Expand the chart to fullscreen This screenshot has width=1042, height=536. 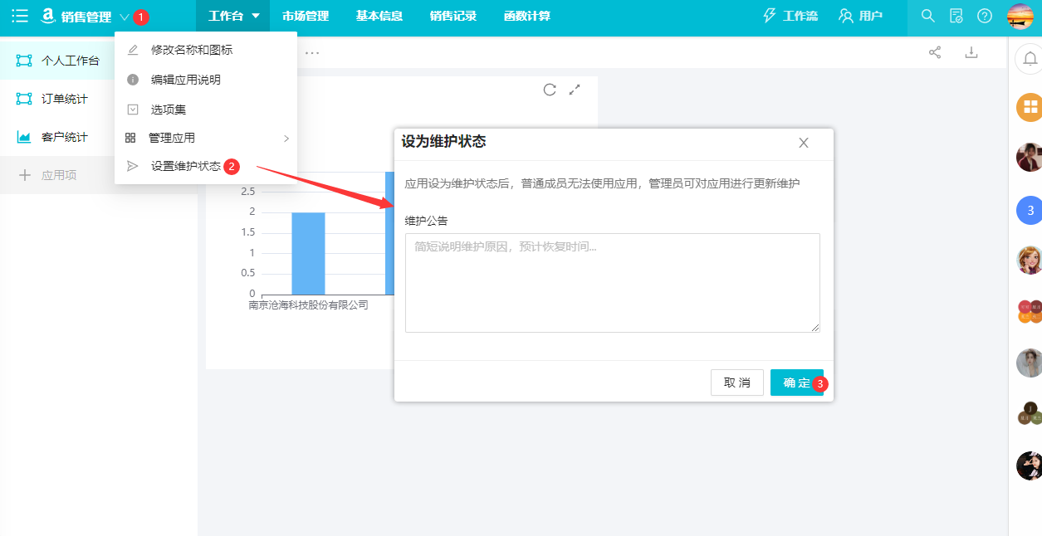(575, 90)
